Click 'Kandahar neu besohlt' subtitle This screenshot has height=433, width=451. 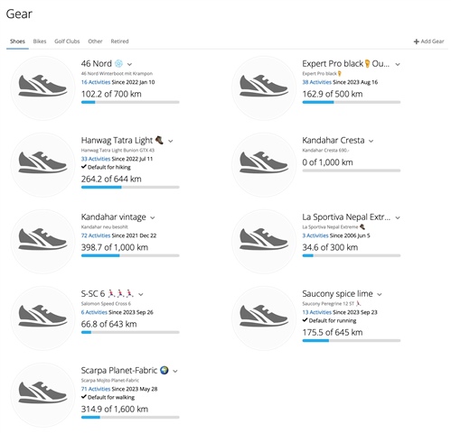tap(105, 226)
